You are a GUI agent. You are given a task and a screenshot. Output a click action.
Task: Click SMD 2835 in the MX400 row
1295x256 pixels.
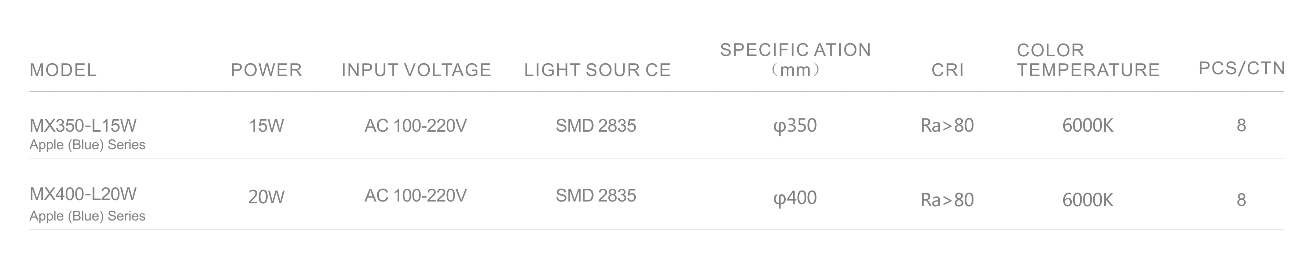point(596,195)
